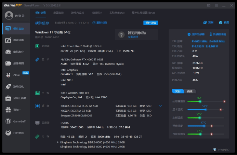Screen dimensions: 237x155
Task: Click the 显卡 graphics card icon
Action: (37, 59)
